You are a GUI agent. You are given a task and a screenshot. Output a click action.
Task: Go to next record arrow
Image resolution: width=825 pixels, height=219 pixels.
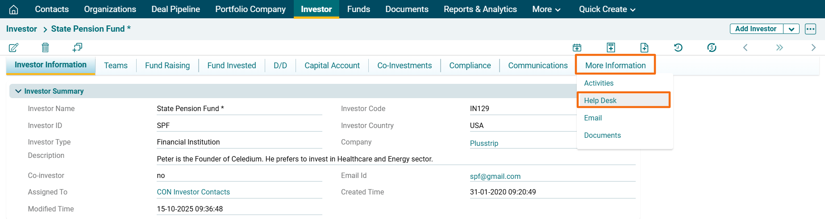click(813, 48)
